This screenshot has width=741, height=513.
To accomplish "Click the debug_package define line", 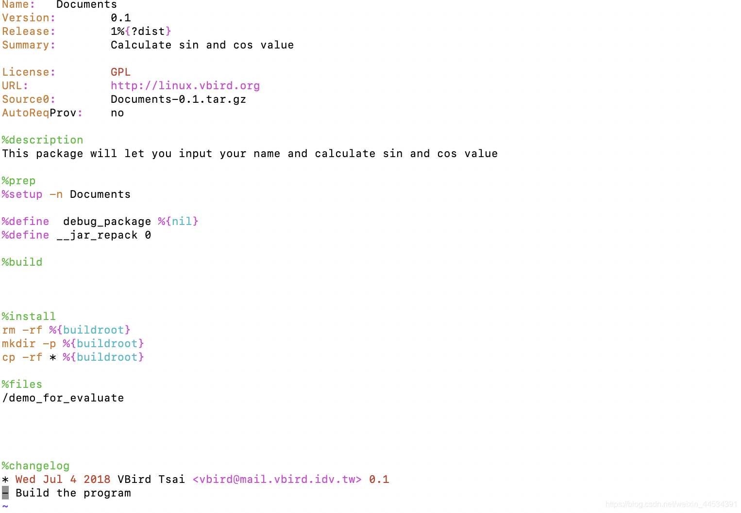I will [x=100, y=222].
